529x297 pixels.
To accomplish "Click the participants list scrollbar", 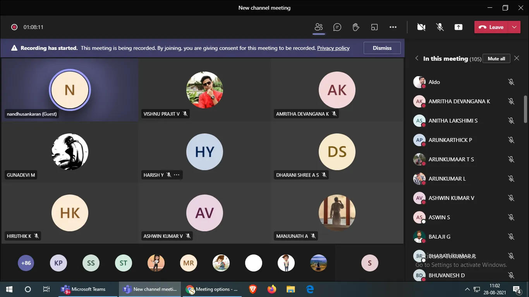I will coord(526,109).
